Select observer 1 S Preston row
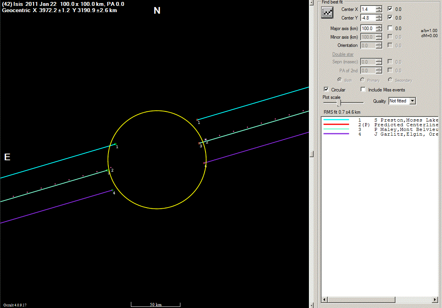The width and height of the screenshot is (442, 308). click(380, 120)
